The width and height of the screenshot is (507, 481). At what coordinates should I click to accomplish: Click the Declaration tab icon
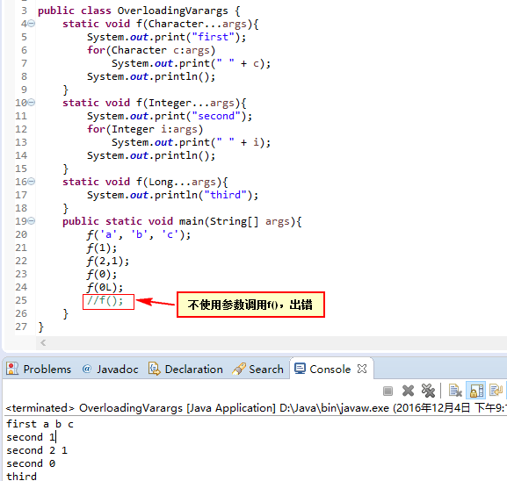(x=155, y=369)
